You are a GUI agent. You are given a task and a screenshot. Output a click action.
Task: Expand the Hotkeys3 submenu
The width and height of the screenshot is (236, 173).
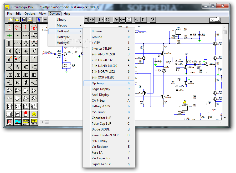[66, 43]
